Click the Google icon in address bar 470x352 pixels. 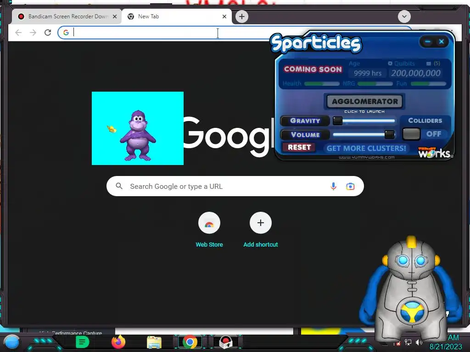coord(66,33)
